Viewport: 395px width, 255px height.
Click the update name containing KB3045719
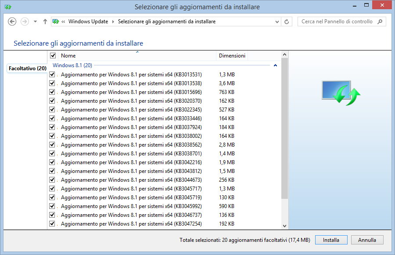pos(131,198)
